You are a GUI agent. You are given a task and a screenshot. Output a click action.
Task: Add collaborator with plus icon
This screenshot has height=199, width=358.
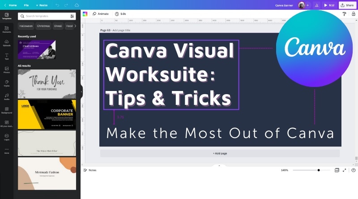[x=307, y=5]
